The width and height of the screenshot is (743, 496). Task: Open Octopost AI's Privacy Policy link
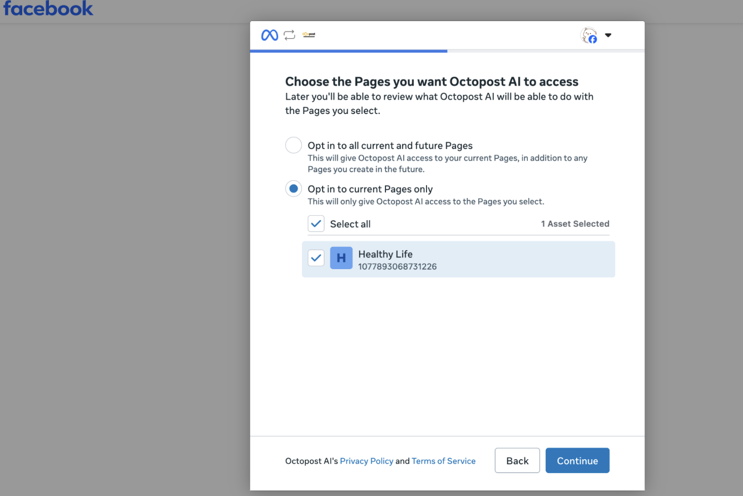[x=366, y=461]
